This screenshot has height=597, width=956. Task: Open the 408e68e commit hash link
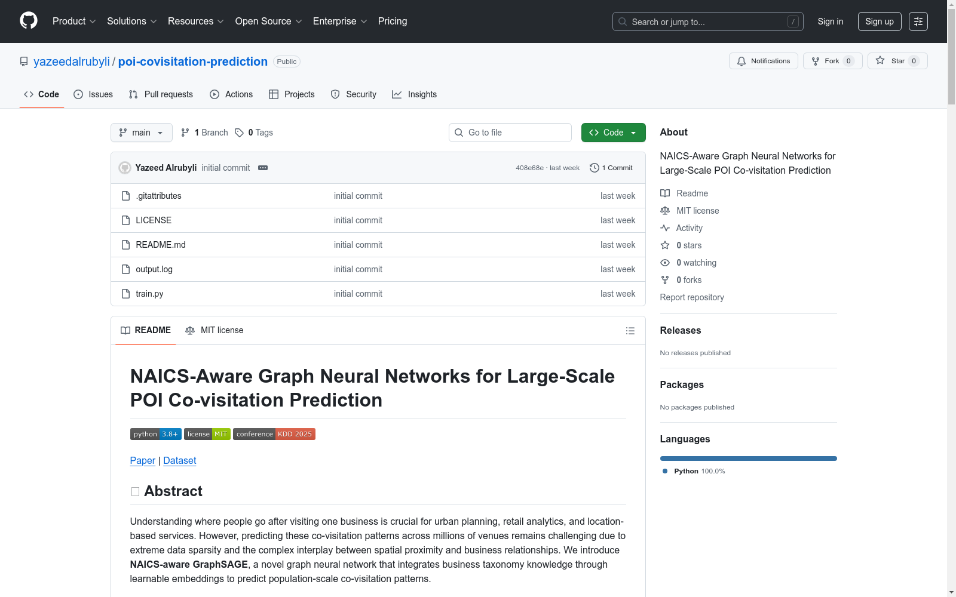[x=529, y=168]
